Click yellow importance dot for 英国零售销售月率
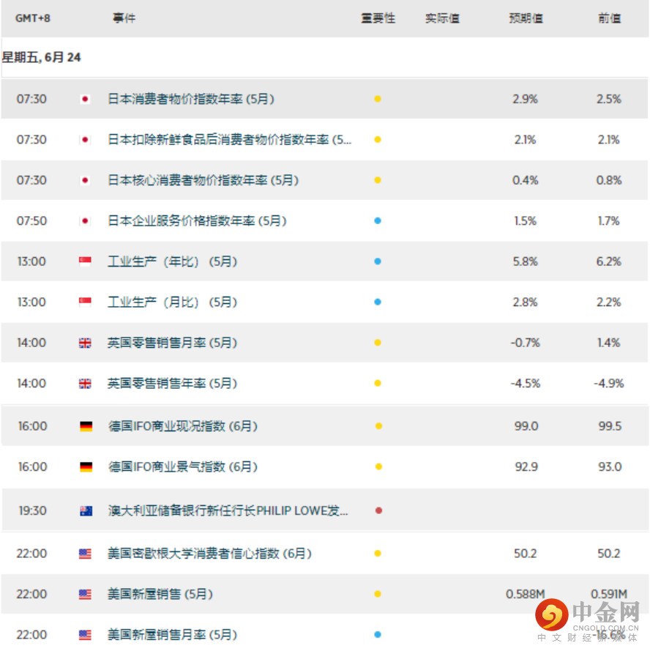The width and height of the screenshot is (650, 651). (378, 343)
